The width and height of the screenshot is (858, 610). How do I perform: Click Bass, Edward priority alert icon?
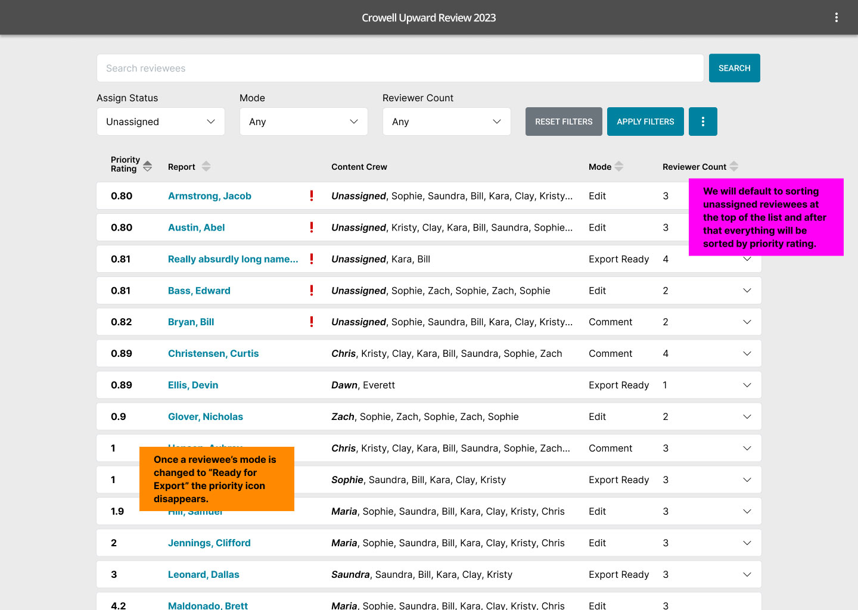pos(312,290)
